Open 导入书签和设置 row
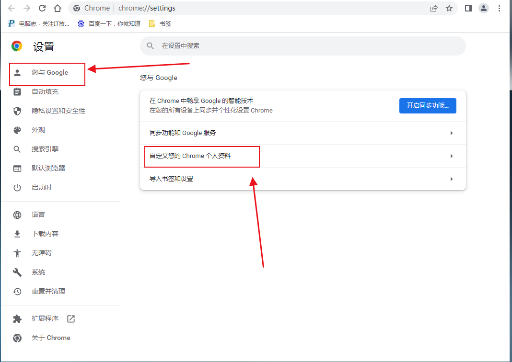 click(303, 179)
